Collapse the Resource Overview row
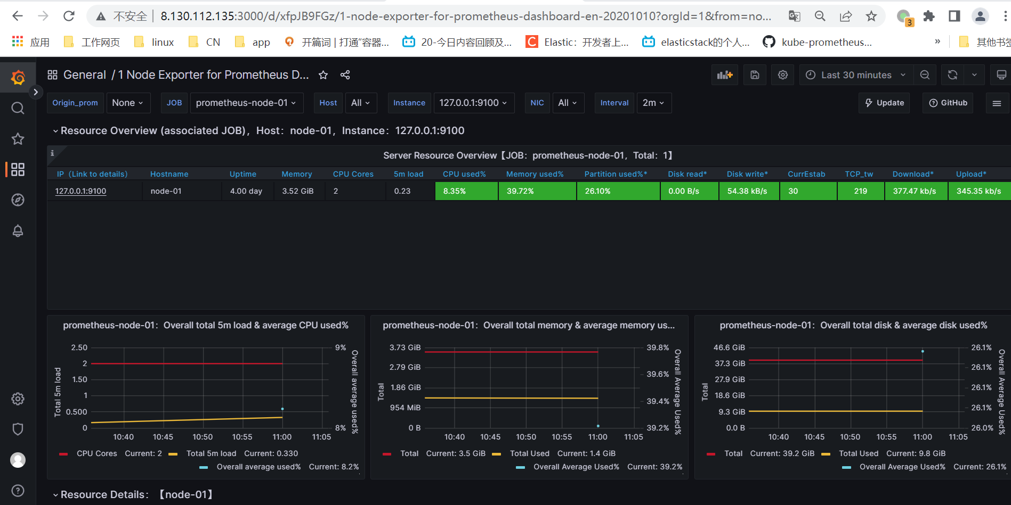 (x=258, y=130)
